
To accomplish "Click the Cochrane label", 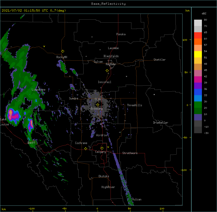I will point(81,143).
